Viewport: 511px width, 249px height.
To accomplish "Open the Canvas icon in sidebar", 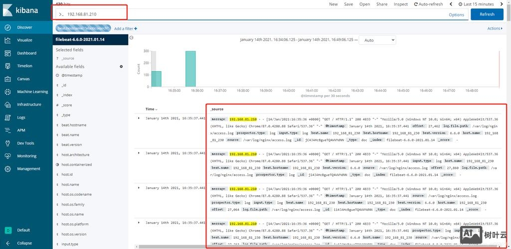I will 8,79.
